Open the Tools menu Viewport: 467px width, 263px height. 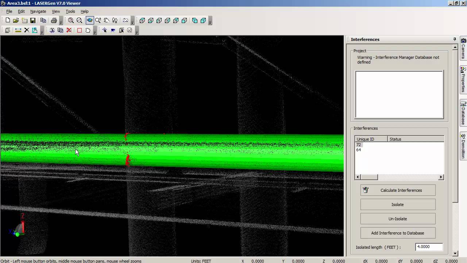pyautogui.click(x=70, y=11)
